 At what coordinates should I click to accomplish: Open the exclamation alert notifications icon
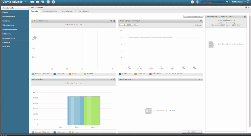pyautogui.click(x=192, y=2)
